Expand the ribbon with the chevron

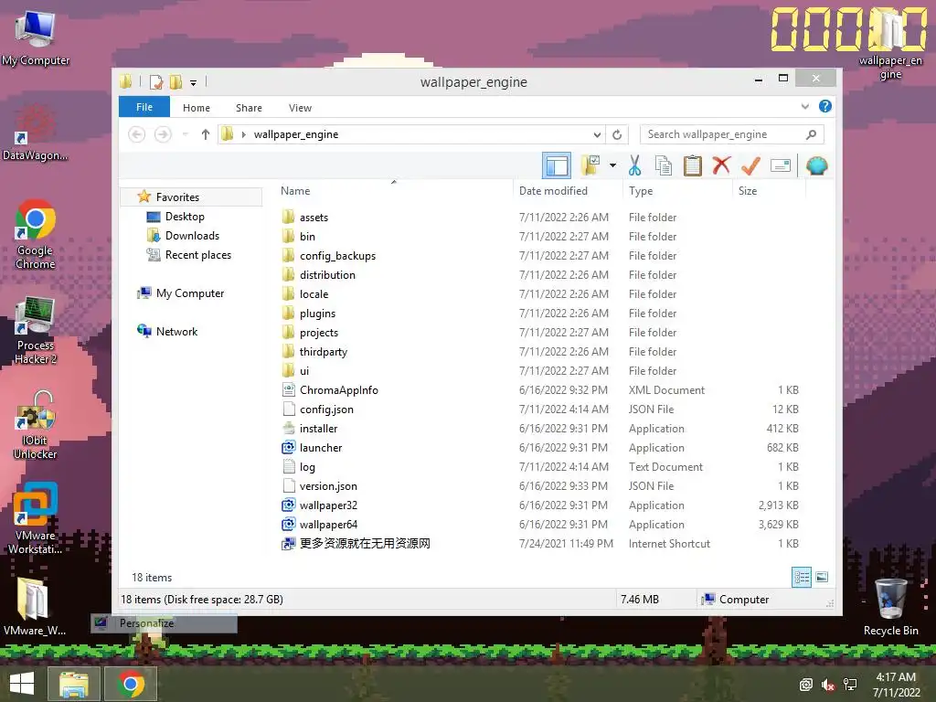point(805,106)
